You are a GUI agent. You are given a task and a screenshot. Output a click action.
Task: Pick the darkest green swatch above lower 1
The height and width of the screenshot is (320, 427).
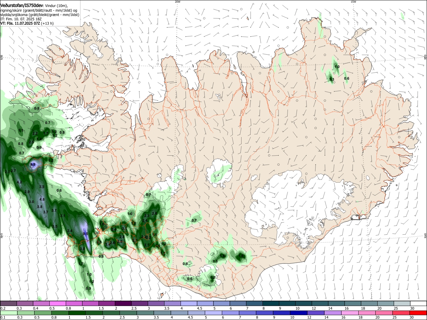coord(77,313)
